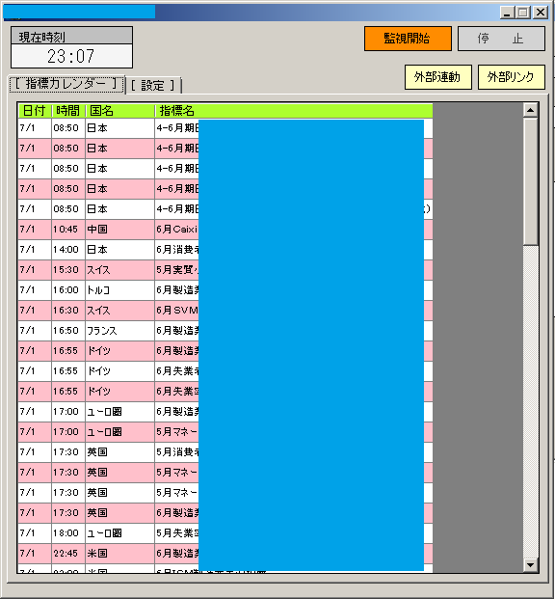Image resolution: width=555 pixels, height=599 pixels.
Task: Click the 23:07 current time display
Action: point(71,56)
